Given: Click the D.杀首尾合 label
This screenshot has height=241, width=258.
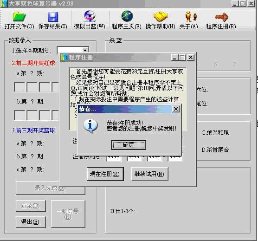Looking at the screenshot, I should [x=216, y=150].
